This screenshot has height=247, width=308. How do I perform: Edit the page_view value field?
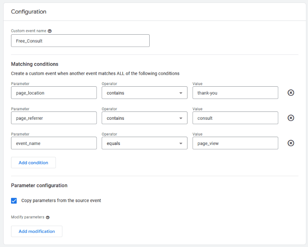(x=235, y=143)
